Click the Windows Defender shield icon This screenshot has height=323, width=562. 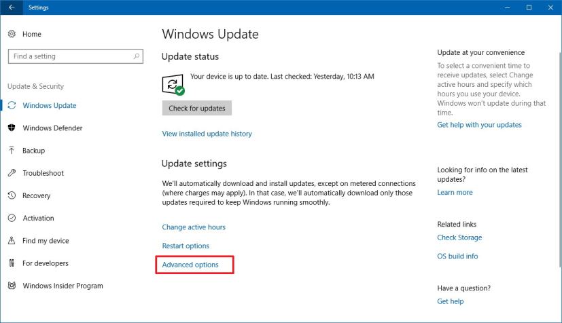(12, 128)
